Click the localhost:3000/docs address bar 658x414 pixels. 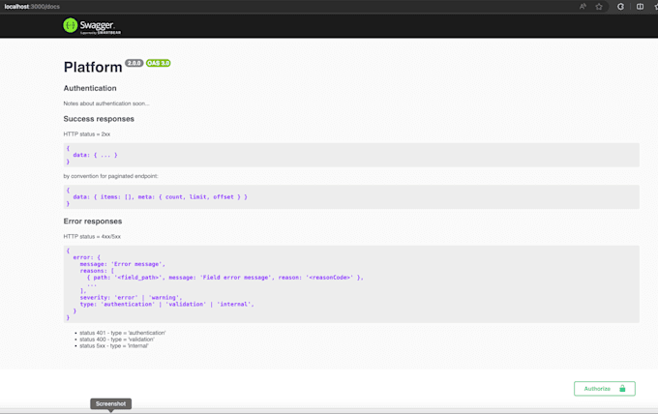[32, 7]
